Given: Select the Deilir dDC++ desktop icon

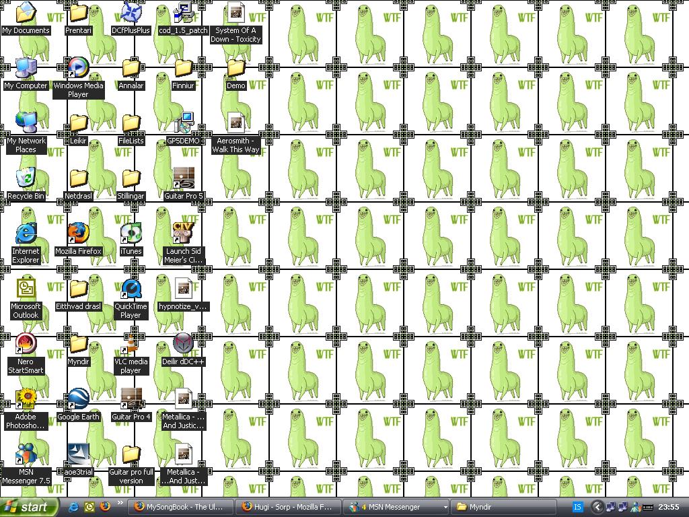Looking at the screenshot, I should click(183, 349).
